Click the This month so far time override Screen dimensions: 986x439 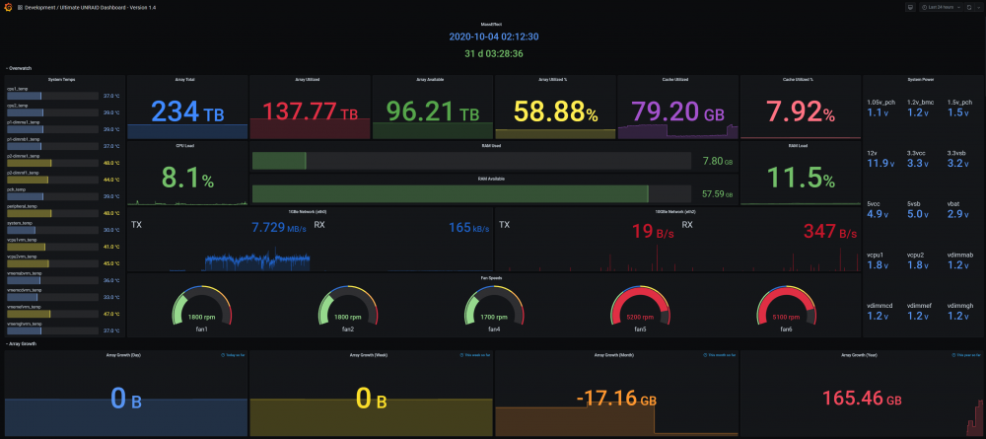[720, 355]
